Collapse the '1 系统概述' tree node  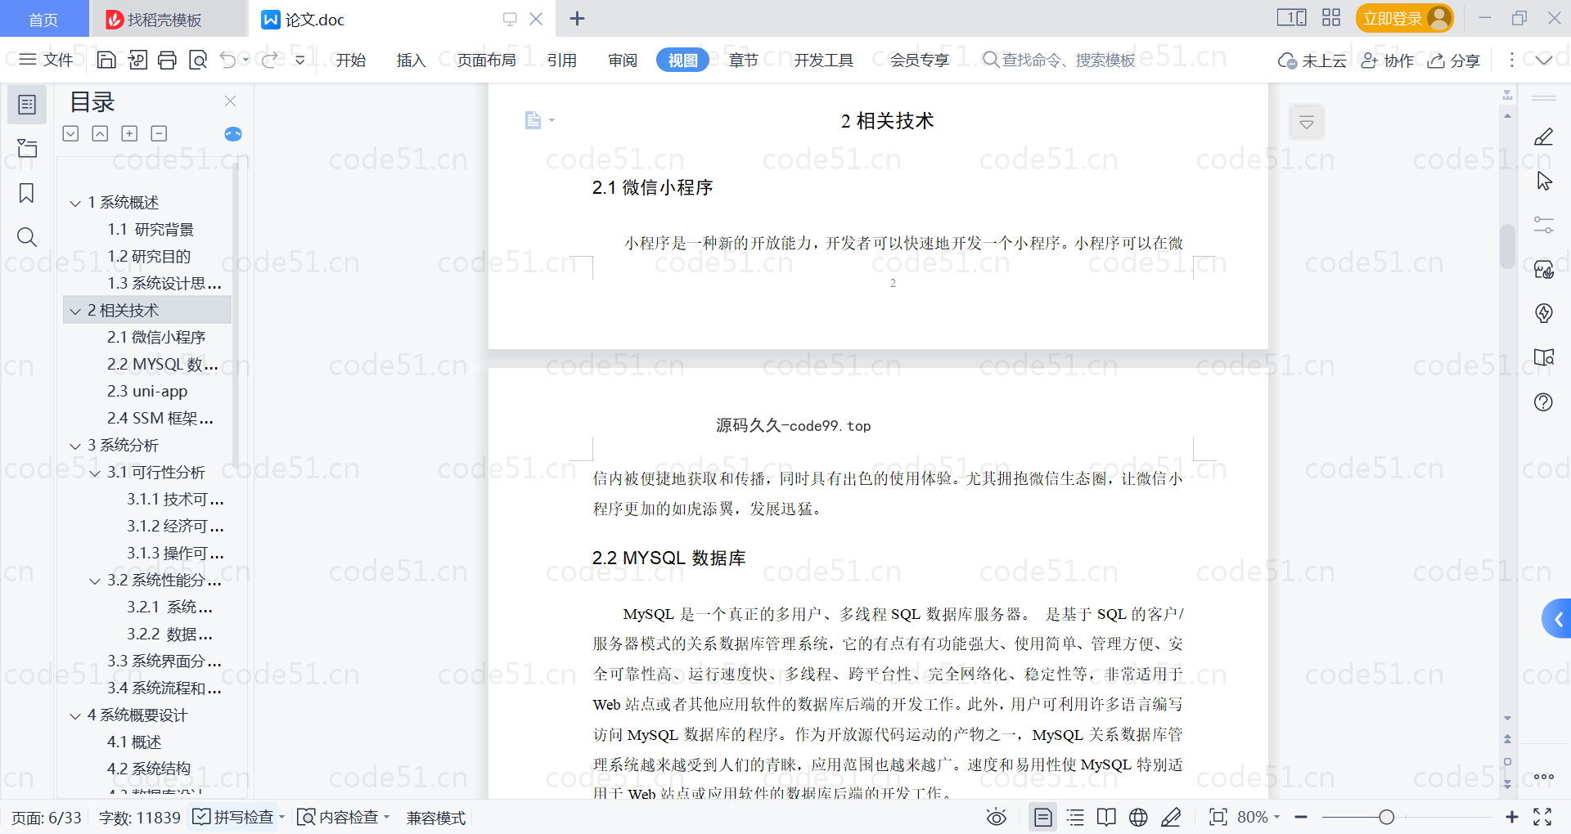point(75,203)
